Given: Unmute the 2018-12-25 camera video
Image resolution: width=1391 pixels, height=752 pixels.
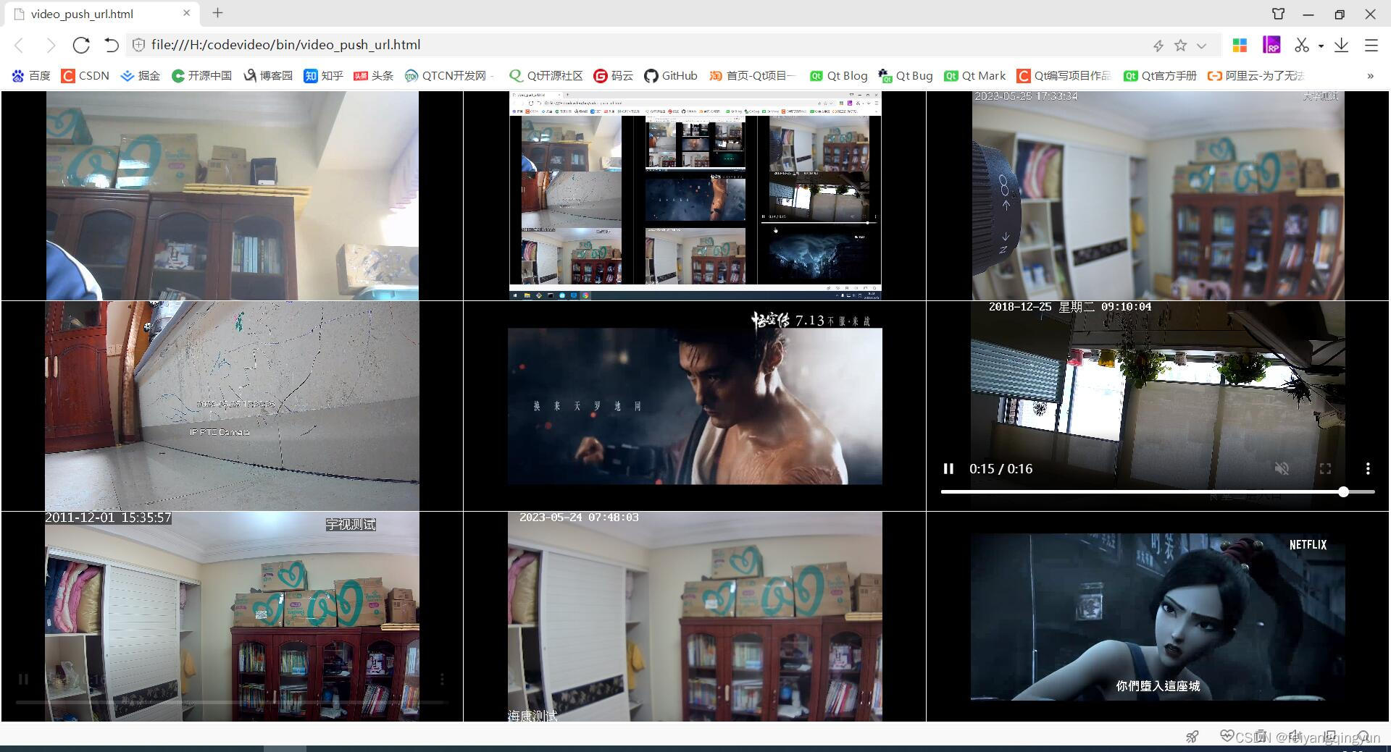Looking at the screenshot, I should click(x=1282, y=469).
